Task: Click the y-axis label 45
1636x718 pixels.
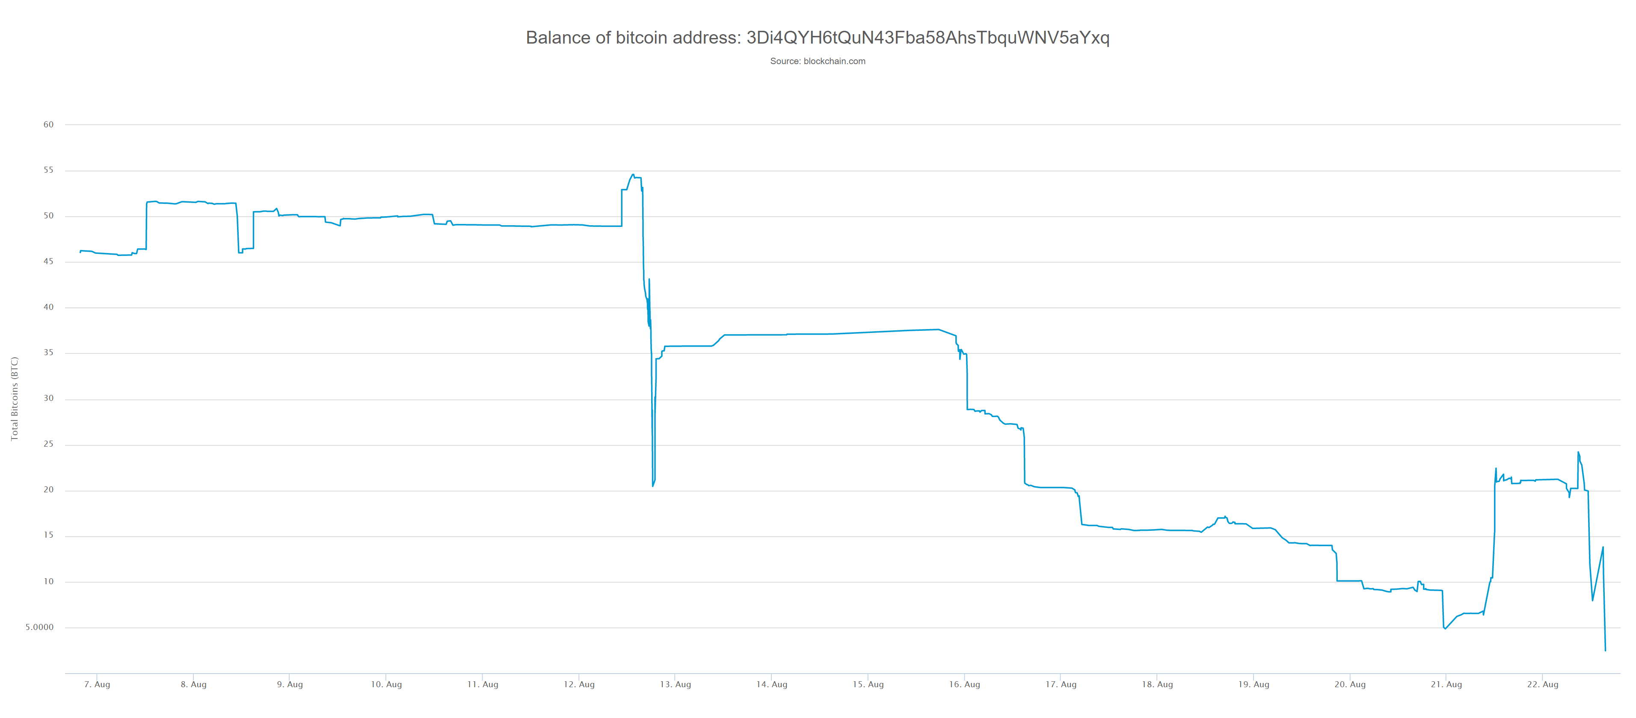Action: [48, 261]
